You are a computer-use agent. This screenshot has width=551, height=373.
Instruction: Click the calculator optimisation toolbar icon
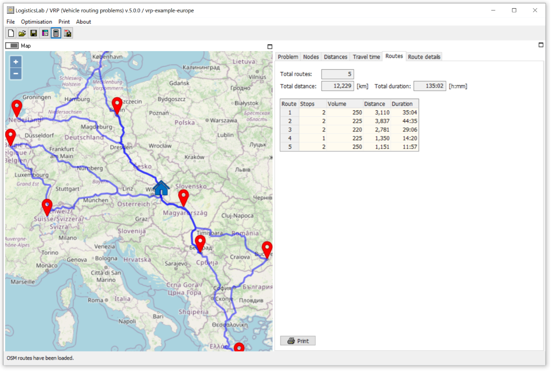pos(56,33)
